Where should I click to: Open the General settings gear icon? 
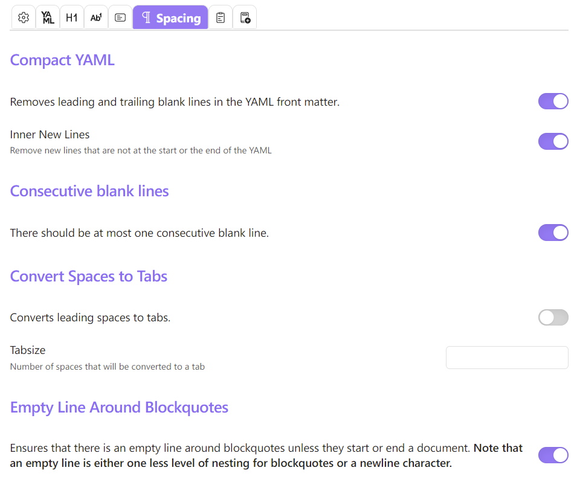[23, 17]
